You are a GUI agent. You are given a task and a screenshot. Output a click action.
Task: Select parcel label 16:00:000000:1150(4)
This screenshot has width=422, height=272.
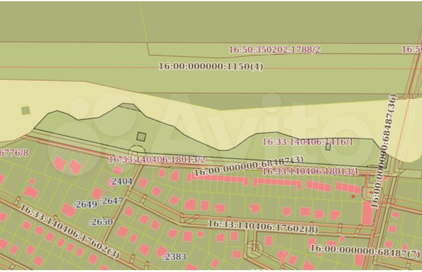click(x=211, y=66)
